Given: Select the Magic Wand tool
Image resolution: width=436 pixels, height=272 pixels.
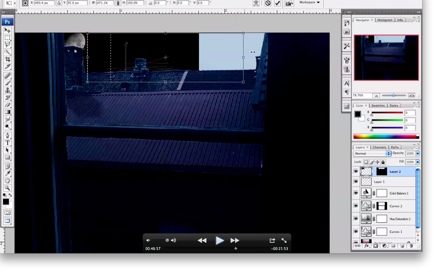Looking at the screenshot, I should (7, 52).
